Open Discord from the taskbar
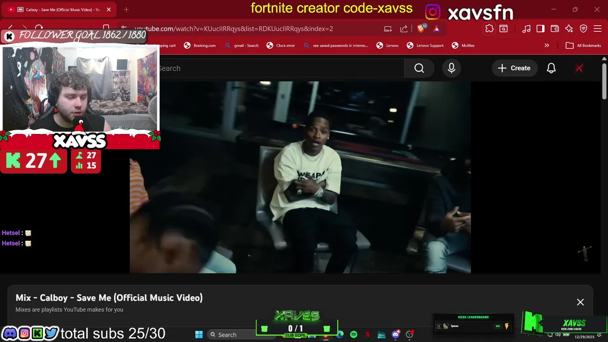 395,334
